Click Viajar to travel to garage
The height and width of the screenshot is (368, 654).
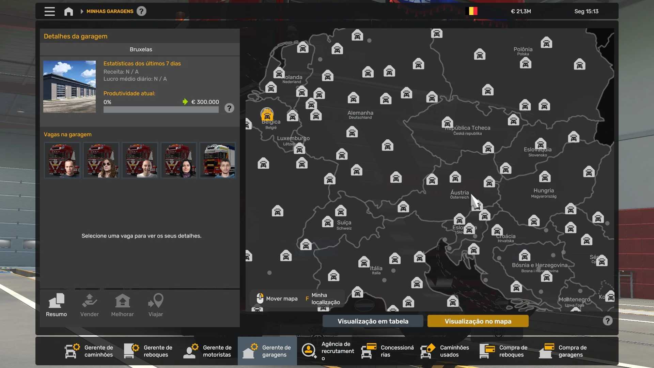156,306
